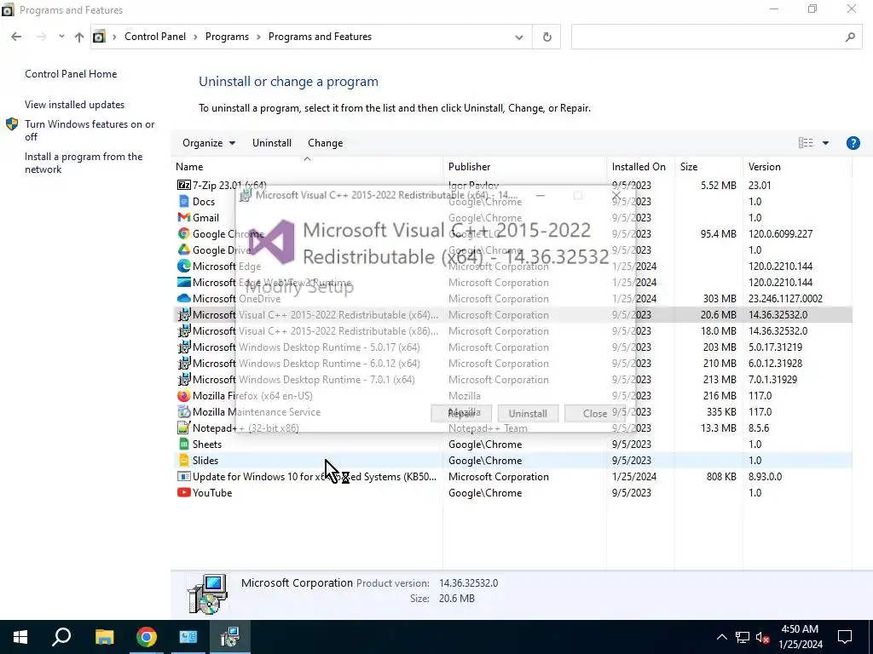Open the Help question mark icon
This screenshot has height=654, width=873.
[x=853, y=143]
